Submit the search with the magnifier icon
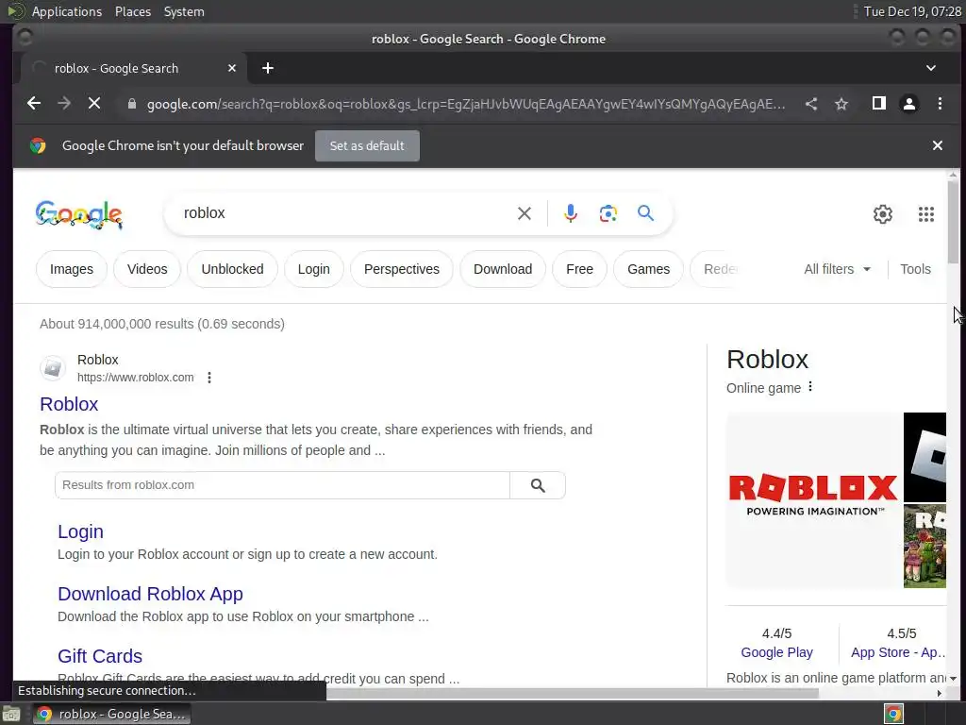Screen dimensions: 966x725 pos(645,213)
